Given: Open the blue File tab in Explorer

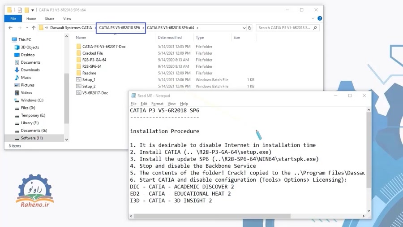Looking at the screenshot, I should pyautogui.click(x=13, y=19).
